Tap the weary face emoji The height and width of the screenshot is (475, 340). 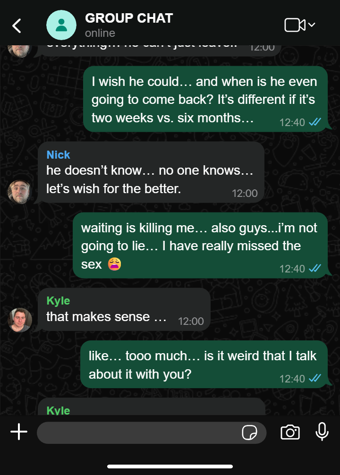[x=115, y=264]
